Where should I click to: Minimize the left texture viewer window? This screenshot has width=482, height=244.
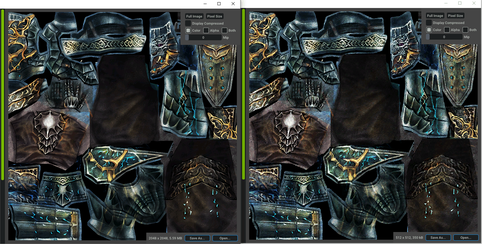(x=205, y=4)
